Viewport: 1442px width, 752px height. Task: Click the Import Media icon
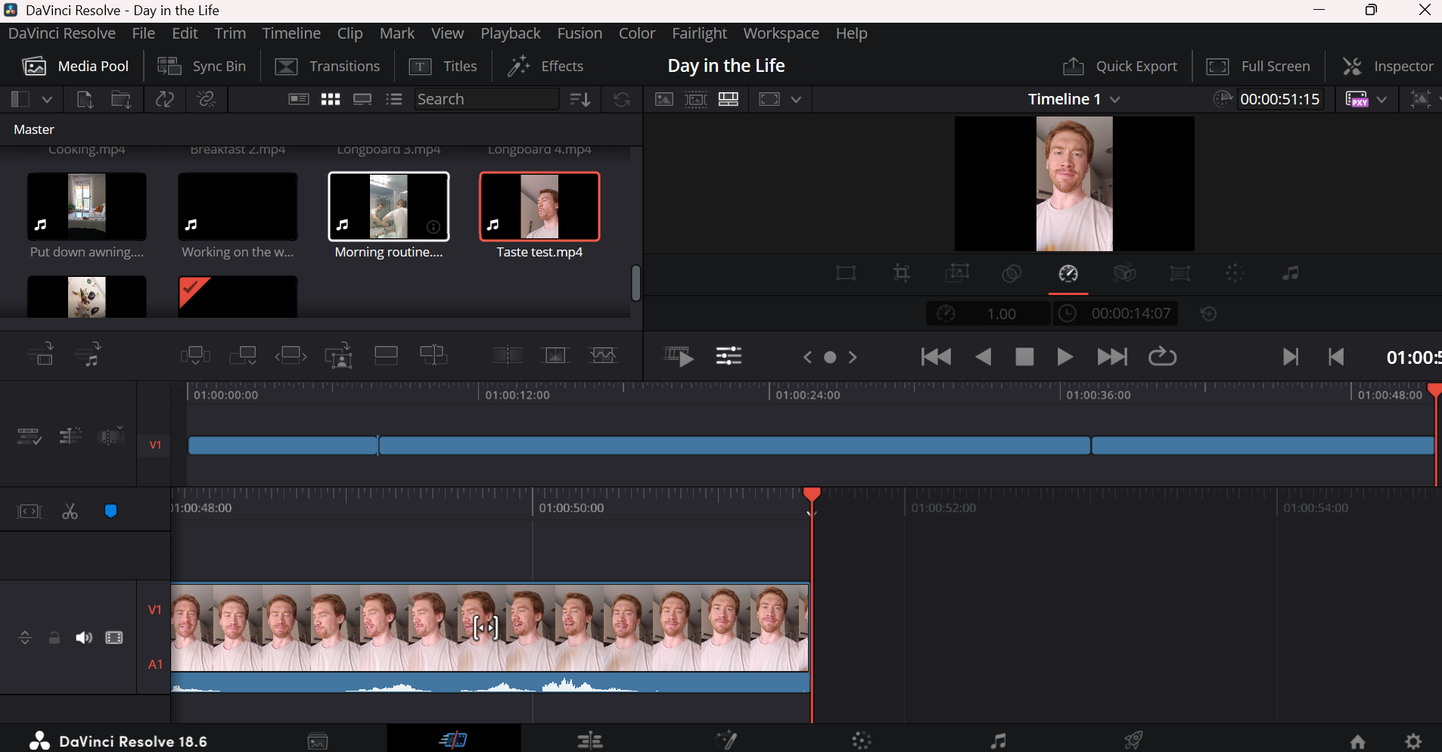pos(85,100)
